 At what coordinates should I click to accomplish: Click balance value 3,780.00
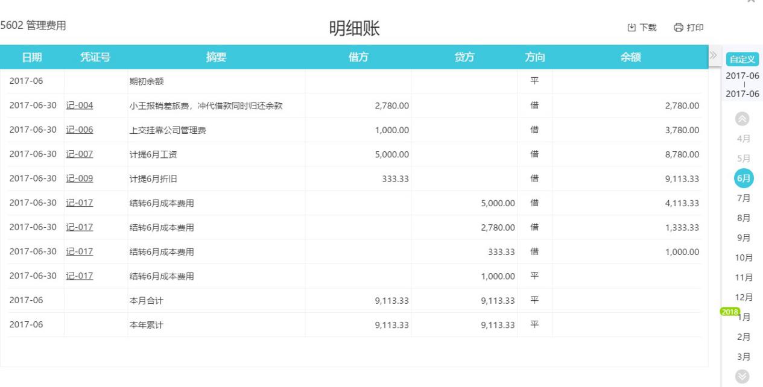[x=682, y=130]
